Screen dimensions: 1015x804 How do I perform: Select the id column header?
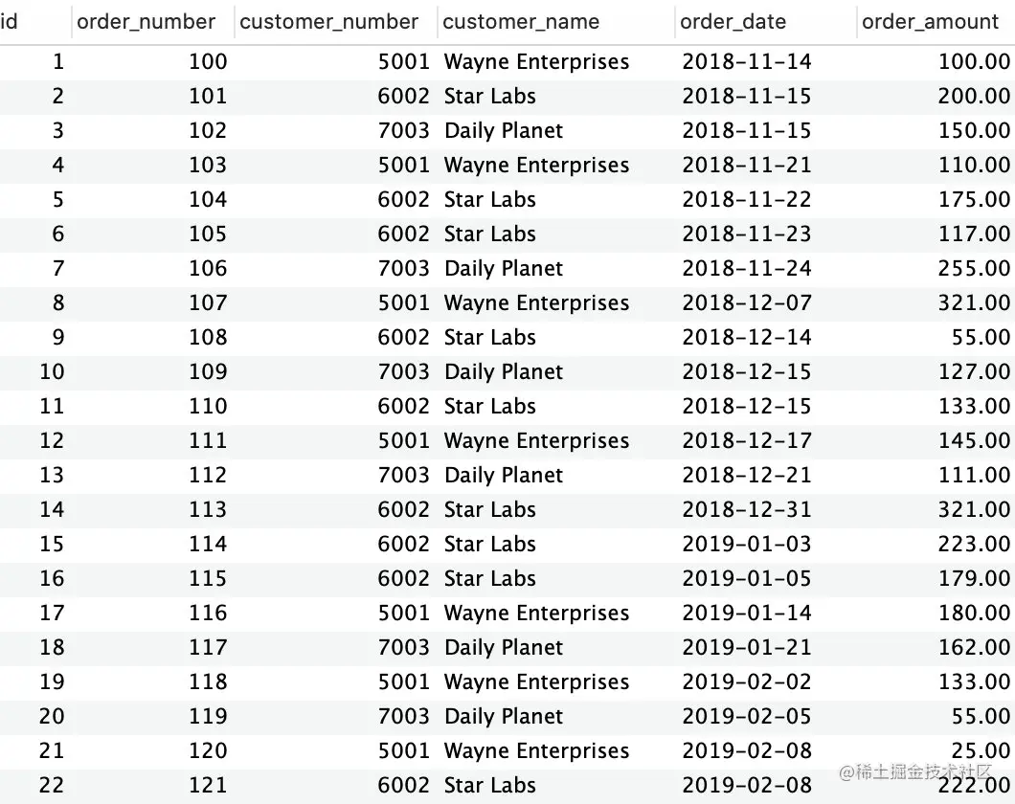9,21
